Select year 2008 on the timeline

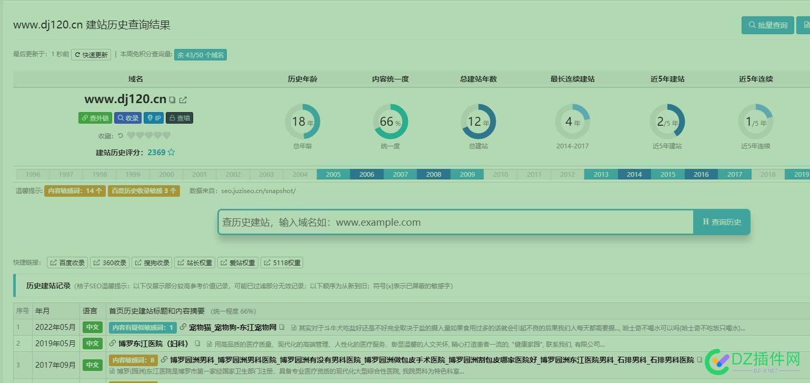pos(434,174)
